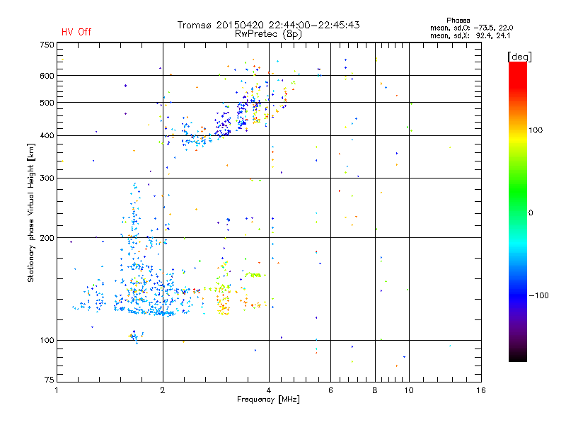Click the '6' frequency axis label
The image size is (566, 425).
coord(330,390)
